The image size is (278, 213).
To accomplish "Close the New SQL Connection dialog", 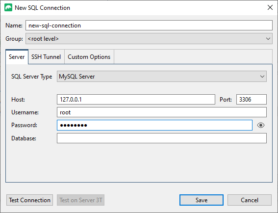I will (x=270, y=7).
